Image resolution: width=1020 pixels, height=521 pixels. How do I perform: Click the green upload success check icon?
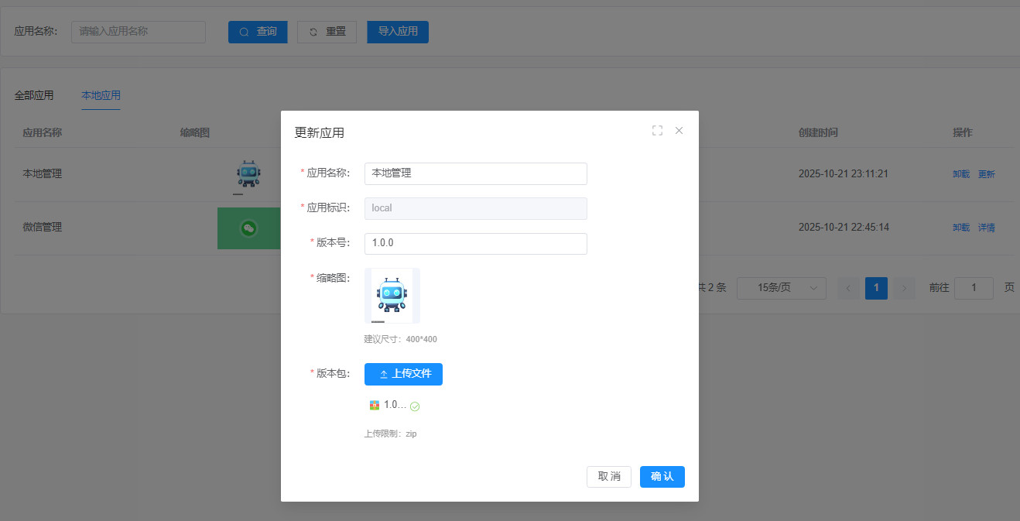[x=415, y=406]
